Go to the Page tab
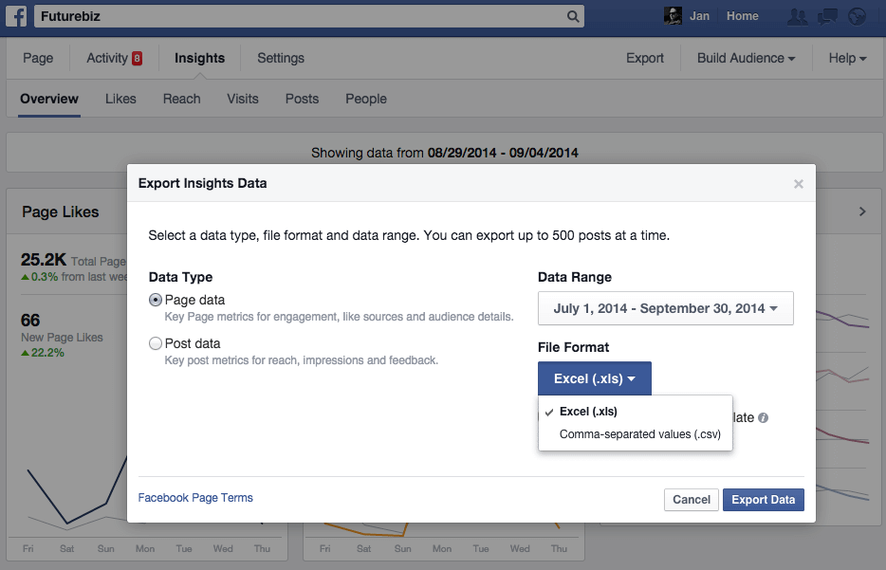The image size is (886, 570). click(38, 58)
